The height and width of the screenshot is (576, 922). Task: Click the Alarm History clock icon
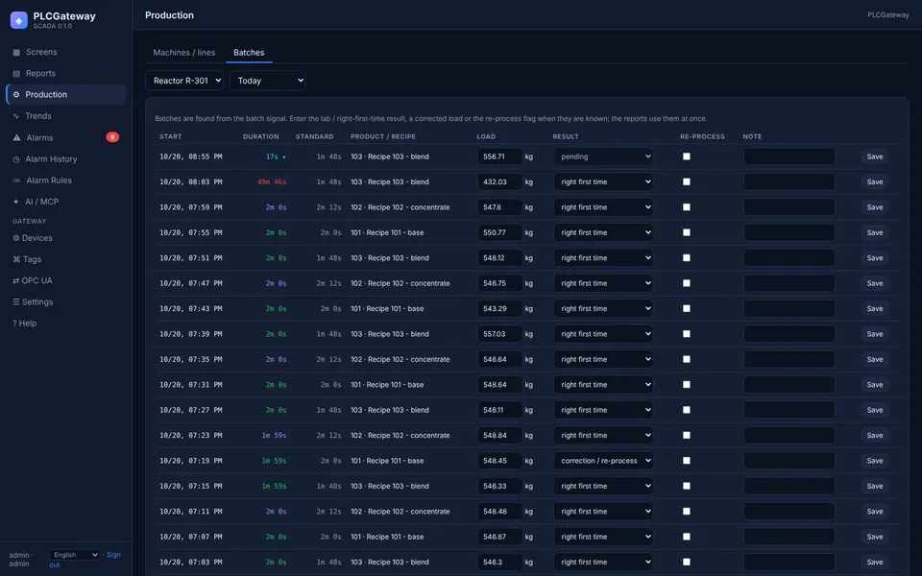tap(16, 159)
